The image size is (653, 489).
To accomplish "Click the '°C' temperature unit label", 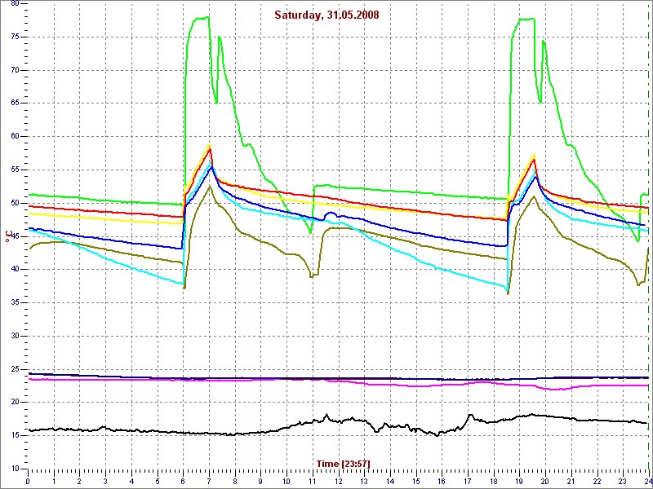I will (8, 237).
